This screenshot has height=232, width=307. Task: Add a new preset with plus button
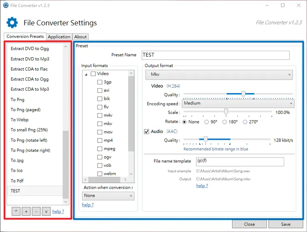26,212
